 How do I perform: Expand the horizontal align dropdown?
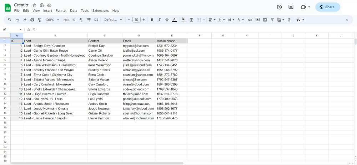[x=212, y=20]
